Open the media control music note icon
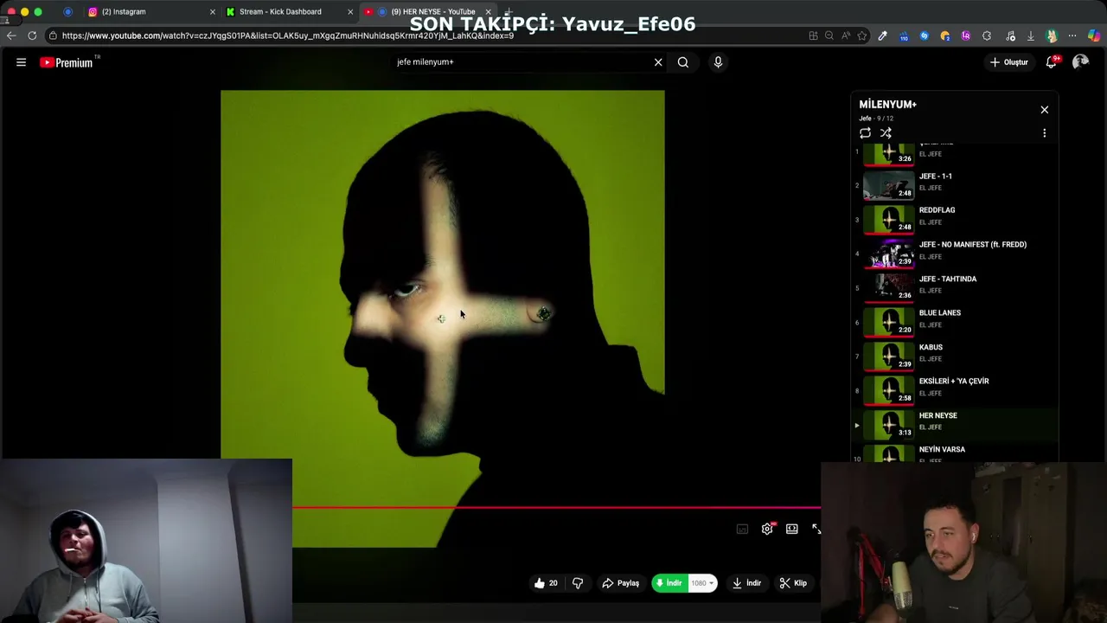The image size is (1107, 623). [1010, 35]
